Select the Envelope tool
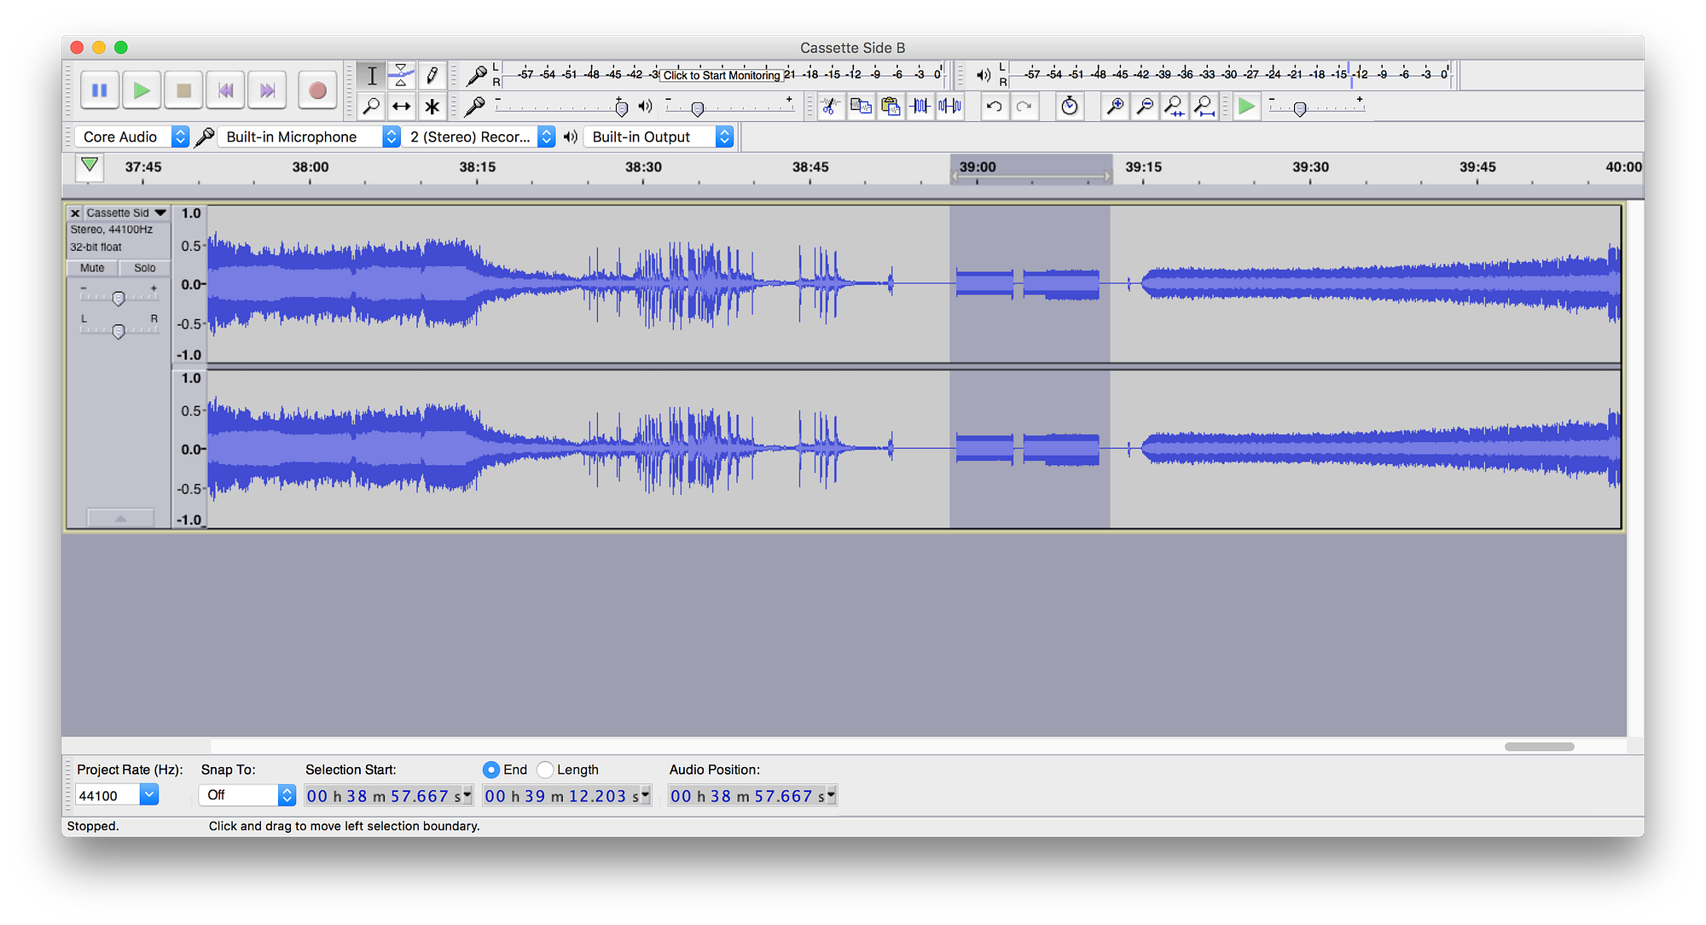The width and height of the screenshot is (1706, 925). (401, 75)
